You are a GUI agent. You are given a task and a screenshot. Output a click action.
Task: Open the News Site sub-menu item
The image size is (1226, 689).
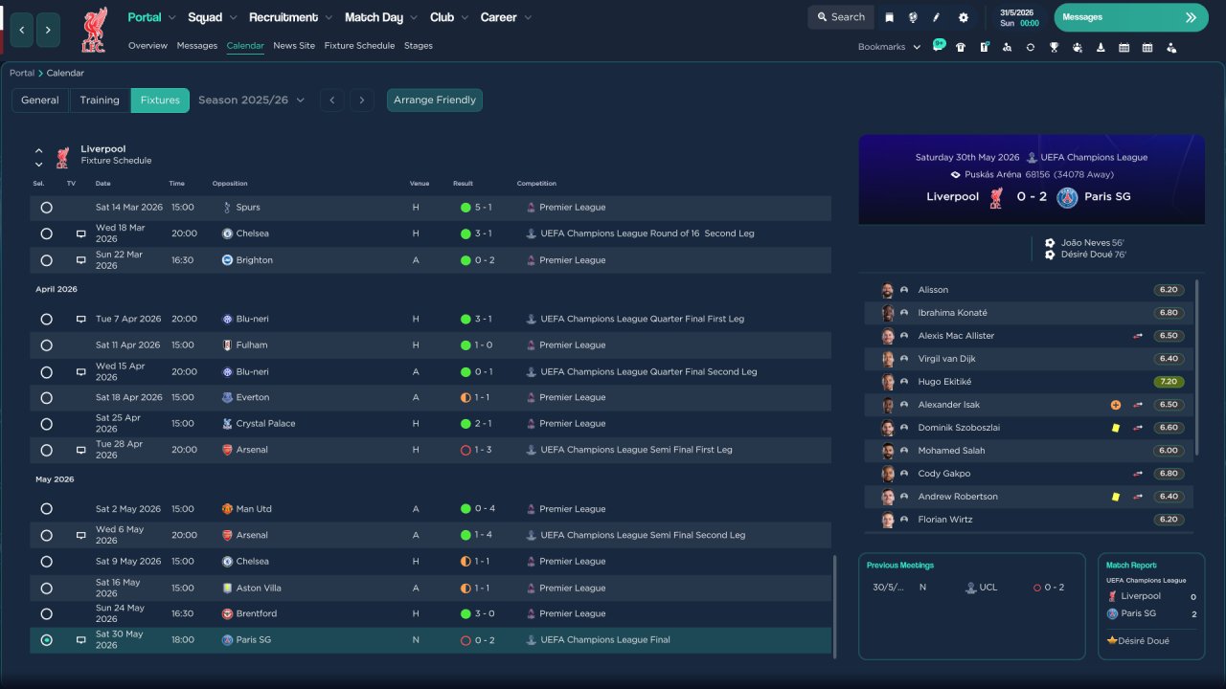pyautogui.click(x=294, y=46)
